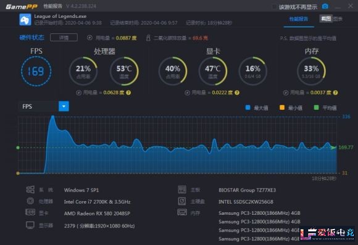Viewport: 358px width, 245px height.
Task: Click the FPS 169 circular gauge
Action: 36,71
